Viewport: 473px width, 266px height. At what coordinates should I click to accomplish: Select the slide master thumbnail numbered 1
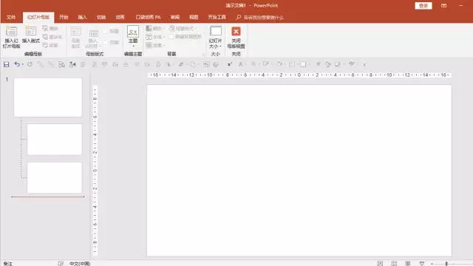(x=48, y=98)
